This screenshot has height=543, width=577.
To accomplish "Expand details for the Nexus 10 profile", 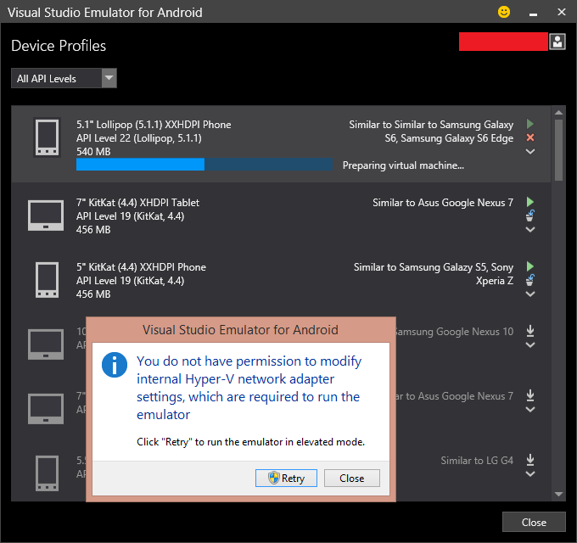I will [530, 344].
